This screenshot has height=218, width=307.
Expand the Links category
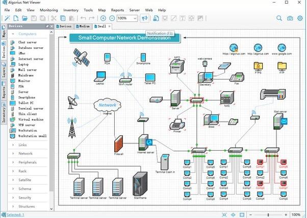point(13,145)
